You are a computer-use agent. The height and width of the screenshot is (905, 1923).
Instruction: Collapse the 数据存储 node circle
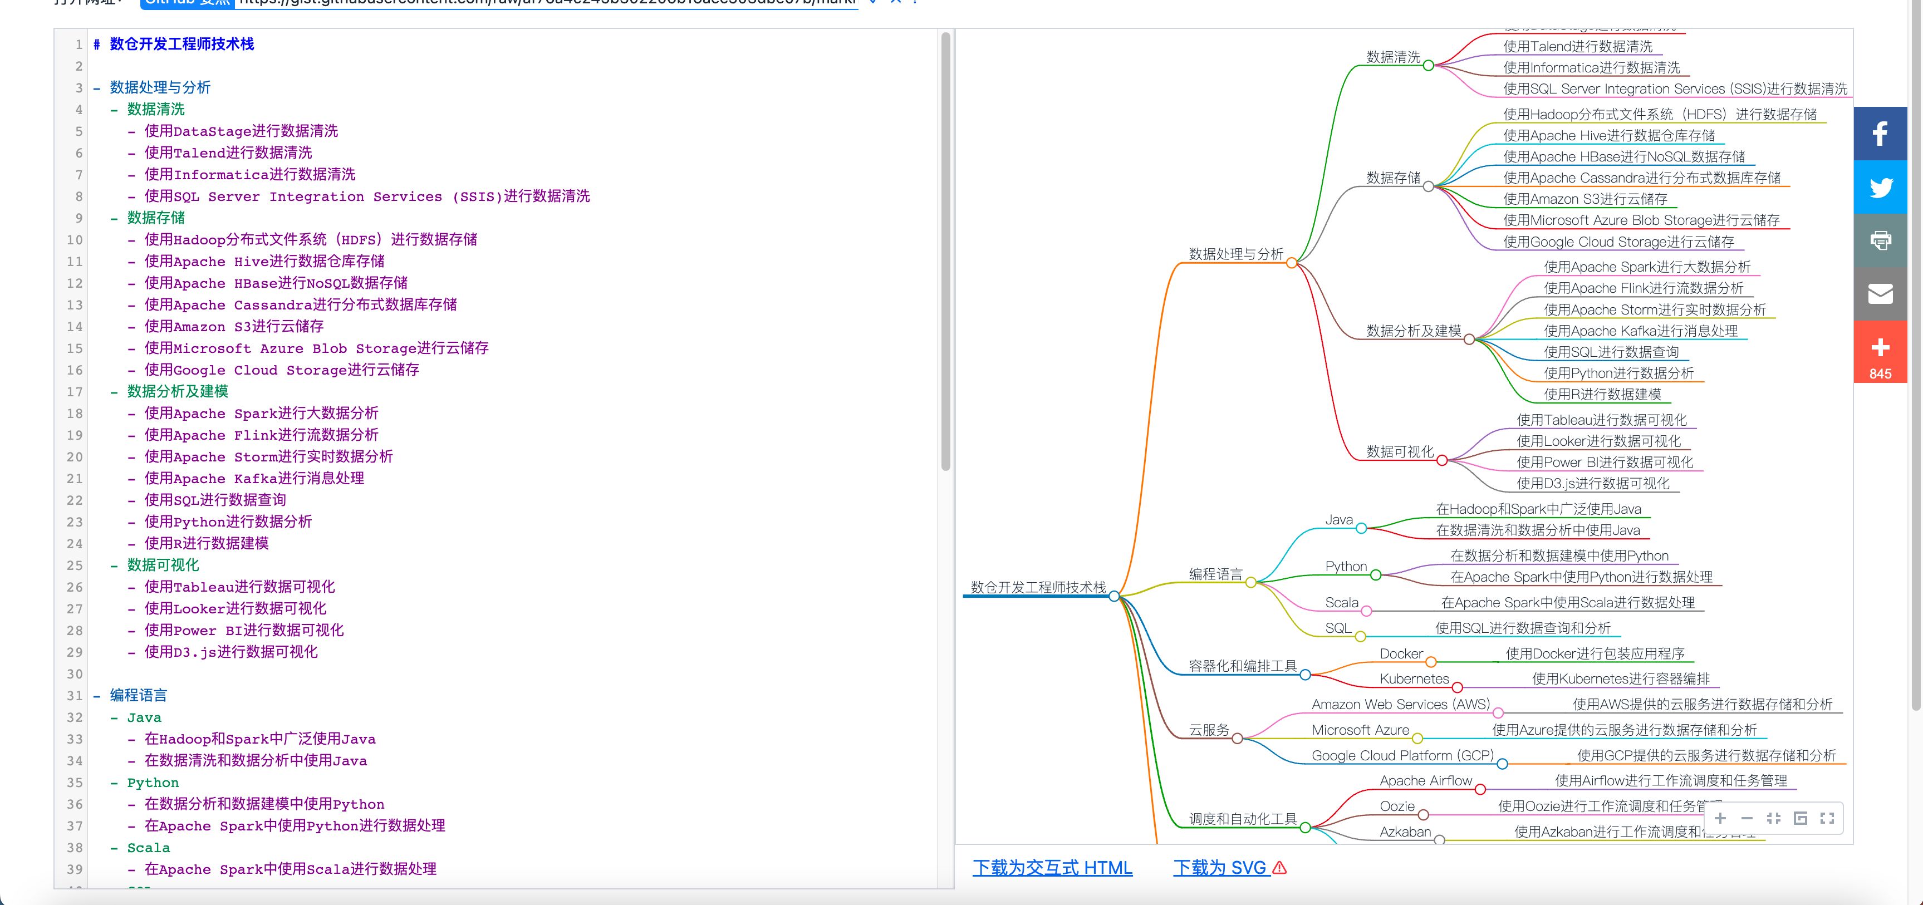[x=1428, y=186]
